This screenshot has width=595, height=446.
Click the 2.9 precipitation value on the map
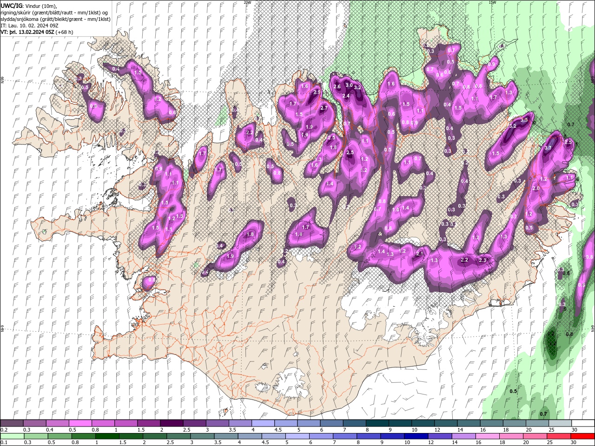tap(317, 92)
